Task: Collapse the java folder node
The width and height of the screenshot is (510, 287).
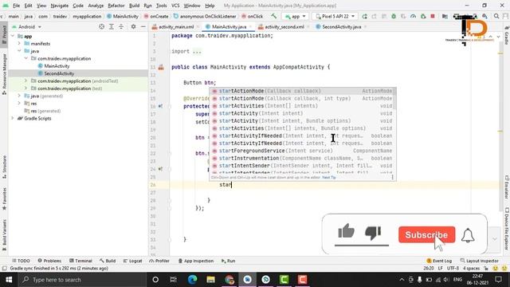Action: (19, 51)
